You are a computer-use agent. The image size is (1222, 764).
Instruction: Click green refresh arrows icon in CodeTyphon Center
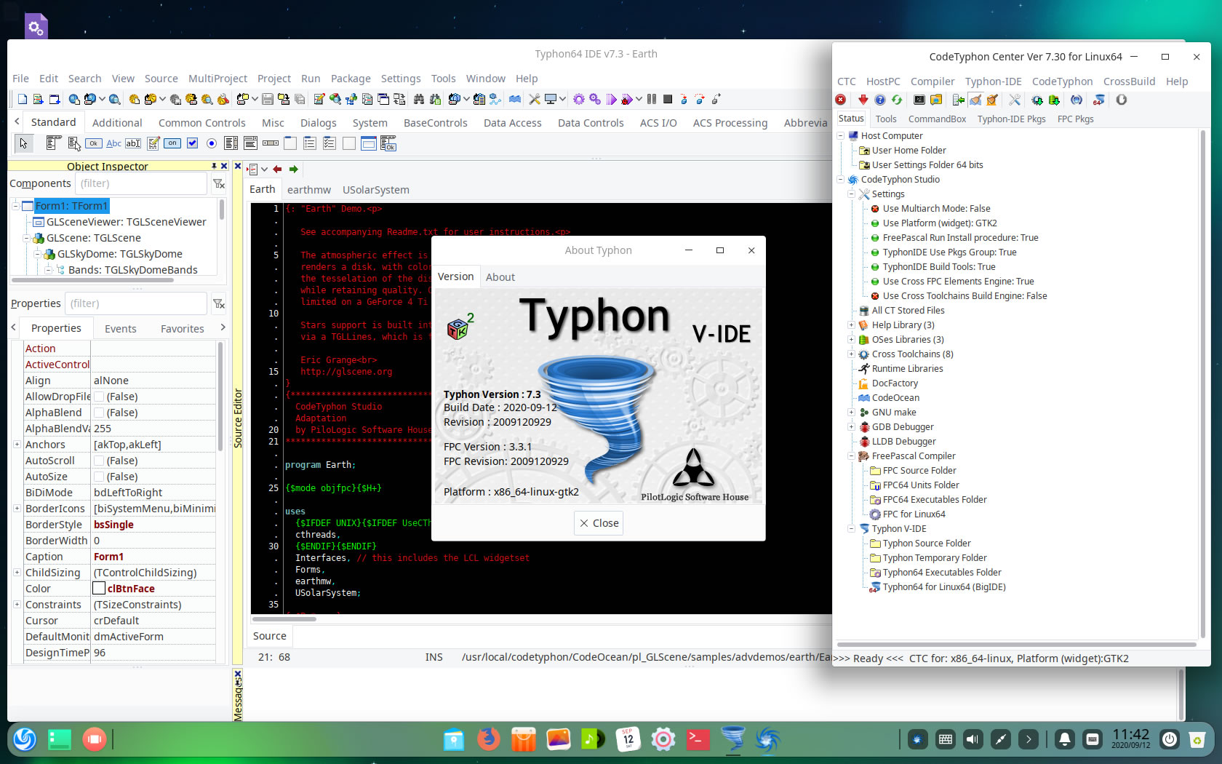tap(897, 100)
